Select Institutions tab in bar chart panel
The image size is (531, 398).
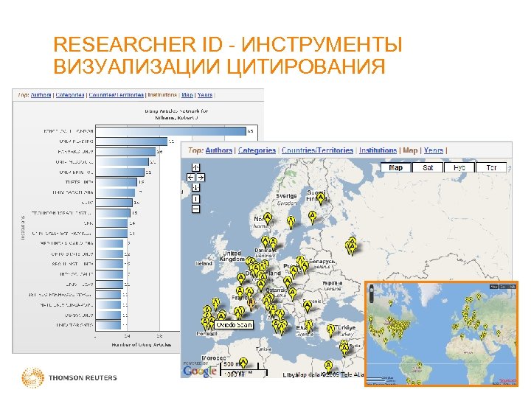coord(162,95)
